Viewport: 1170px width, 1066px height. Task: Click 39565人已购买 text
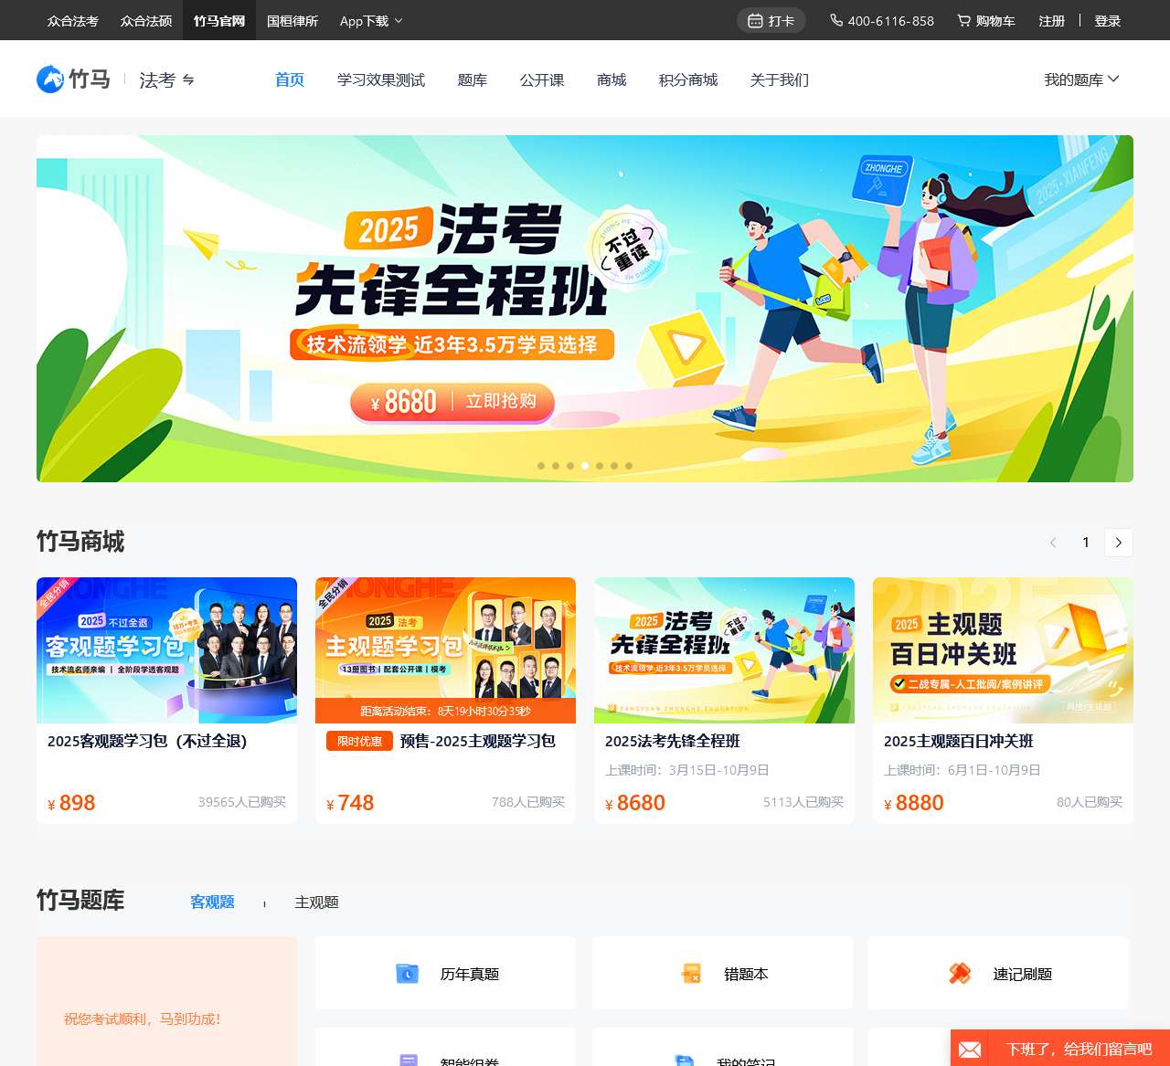coord(242,802)
